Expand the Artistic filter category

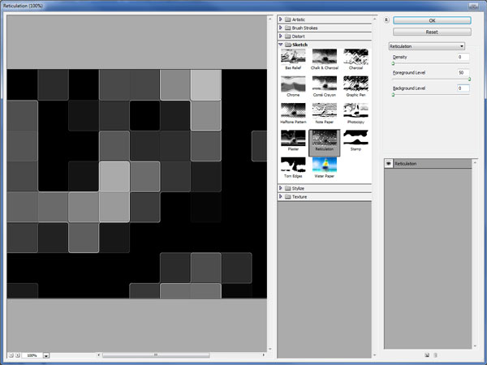click(282, 18)
